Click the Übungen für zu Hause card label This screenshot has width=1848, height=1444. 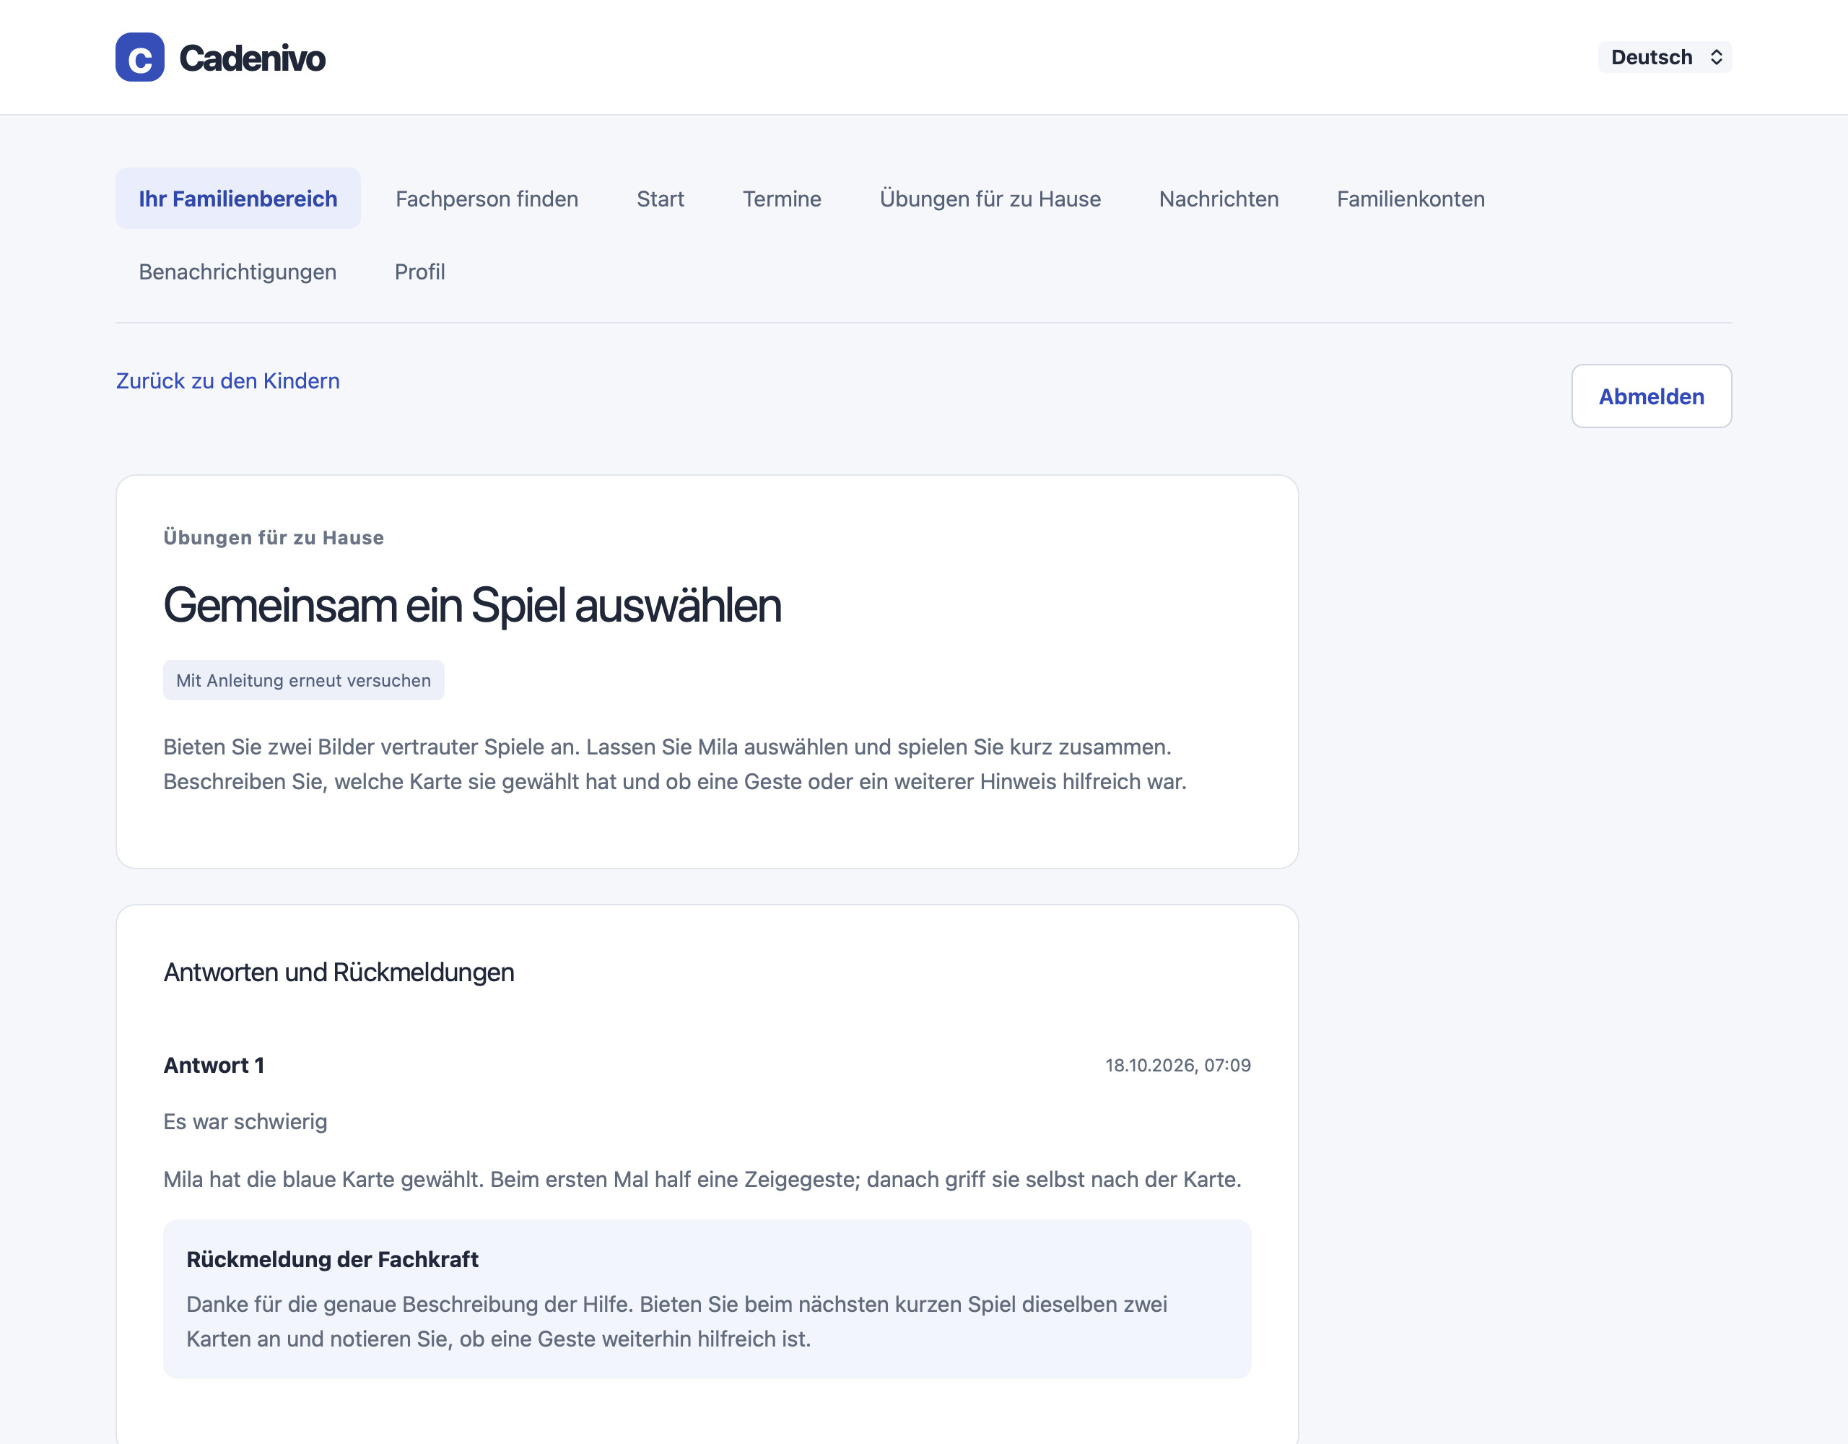(x=274, y=537)
